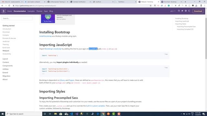
Task: Click the Windows taskbar search box
Action: click(24, 114)
